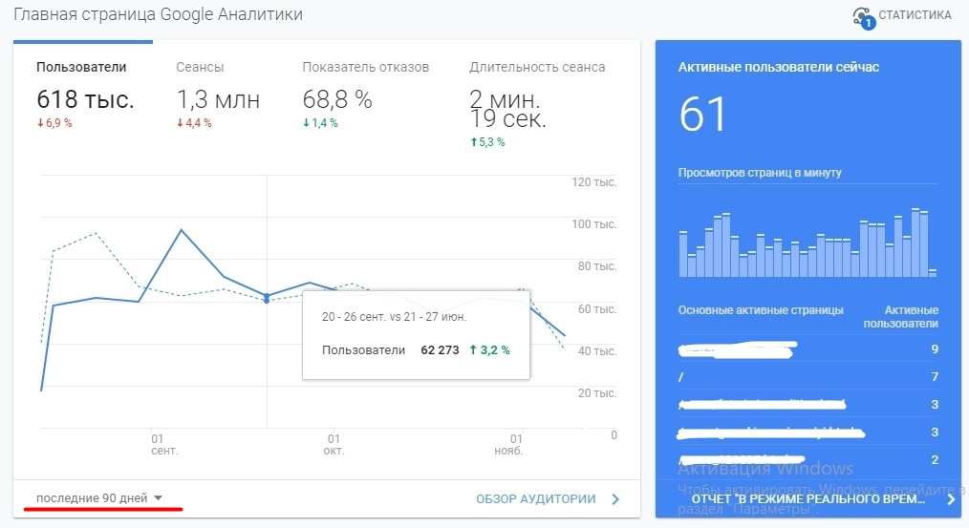The height and width of the screenshot is (528, 969).
Task: Click the 01 сент. axis label
Action: pos(163,444)
